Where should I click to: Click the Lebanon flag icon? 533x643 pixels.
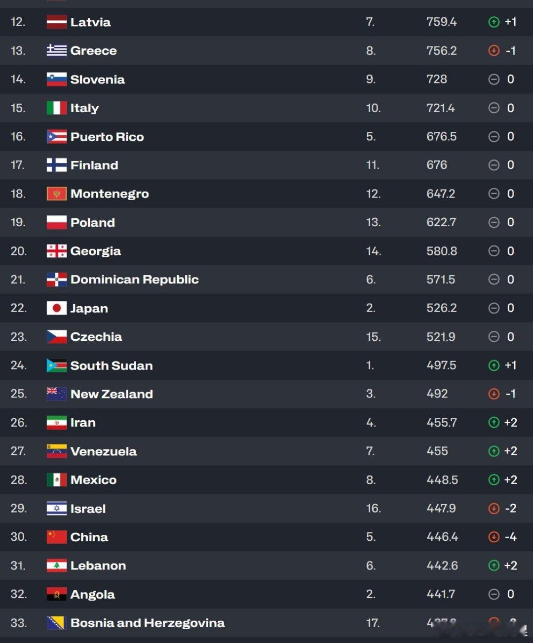(x=56, y=565)
